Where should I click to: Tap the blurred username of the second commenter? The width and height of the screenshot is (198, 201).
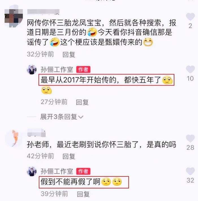pos(36,133)
